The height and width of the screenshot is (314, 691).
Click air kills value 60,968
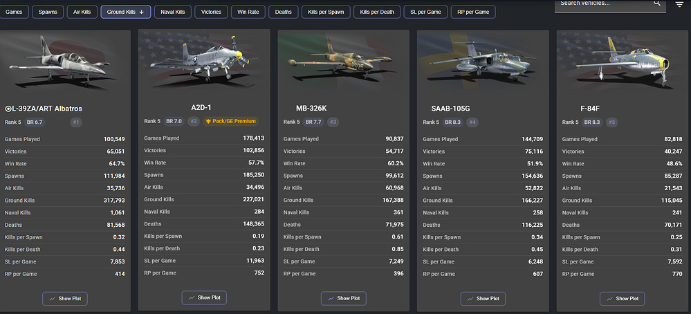click(394, 188)
